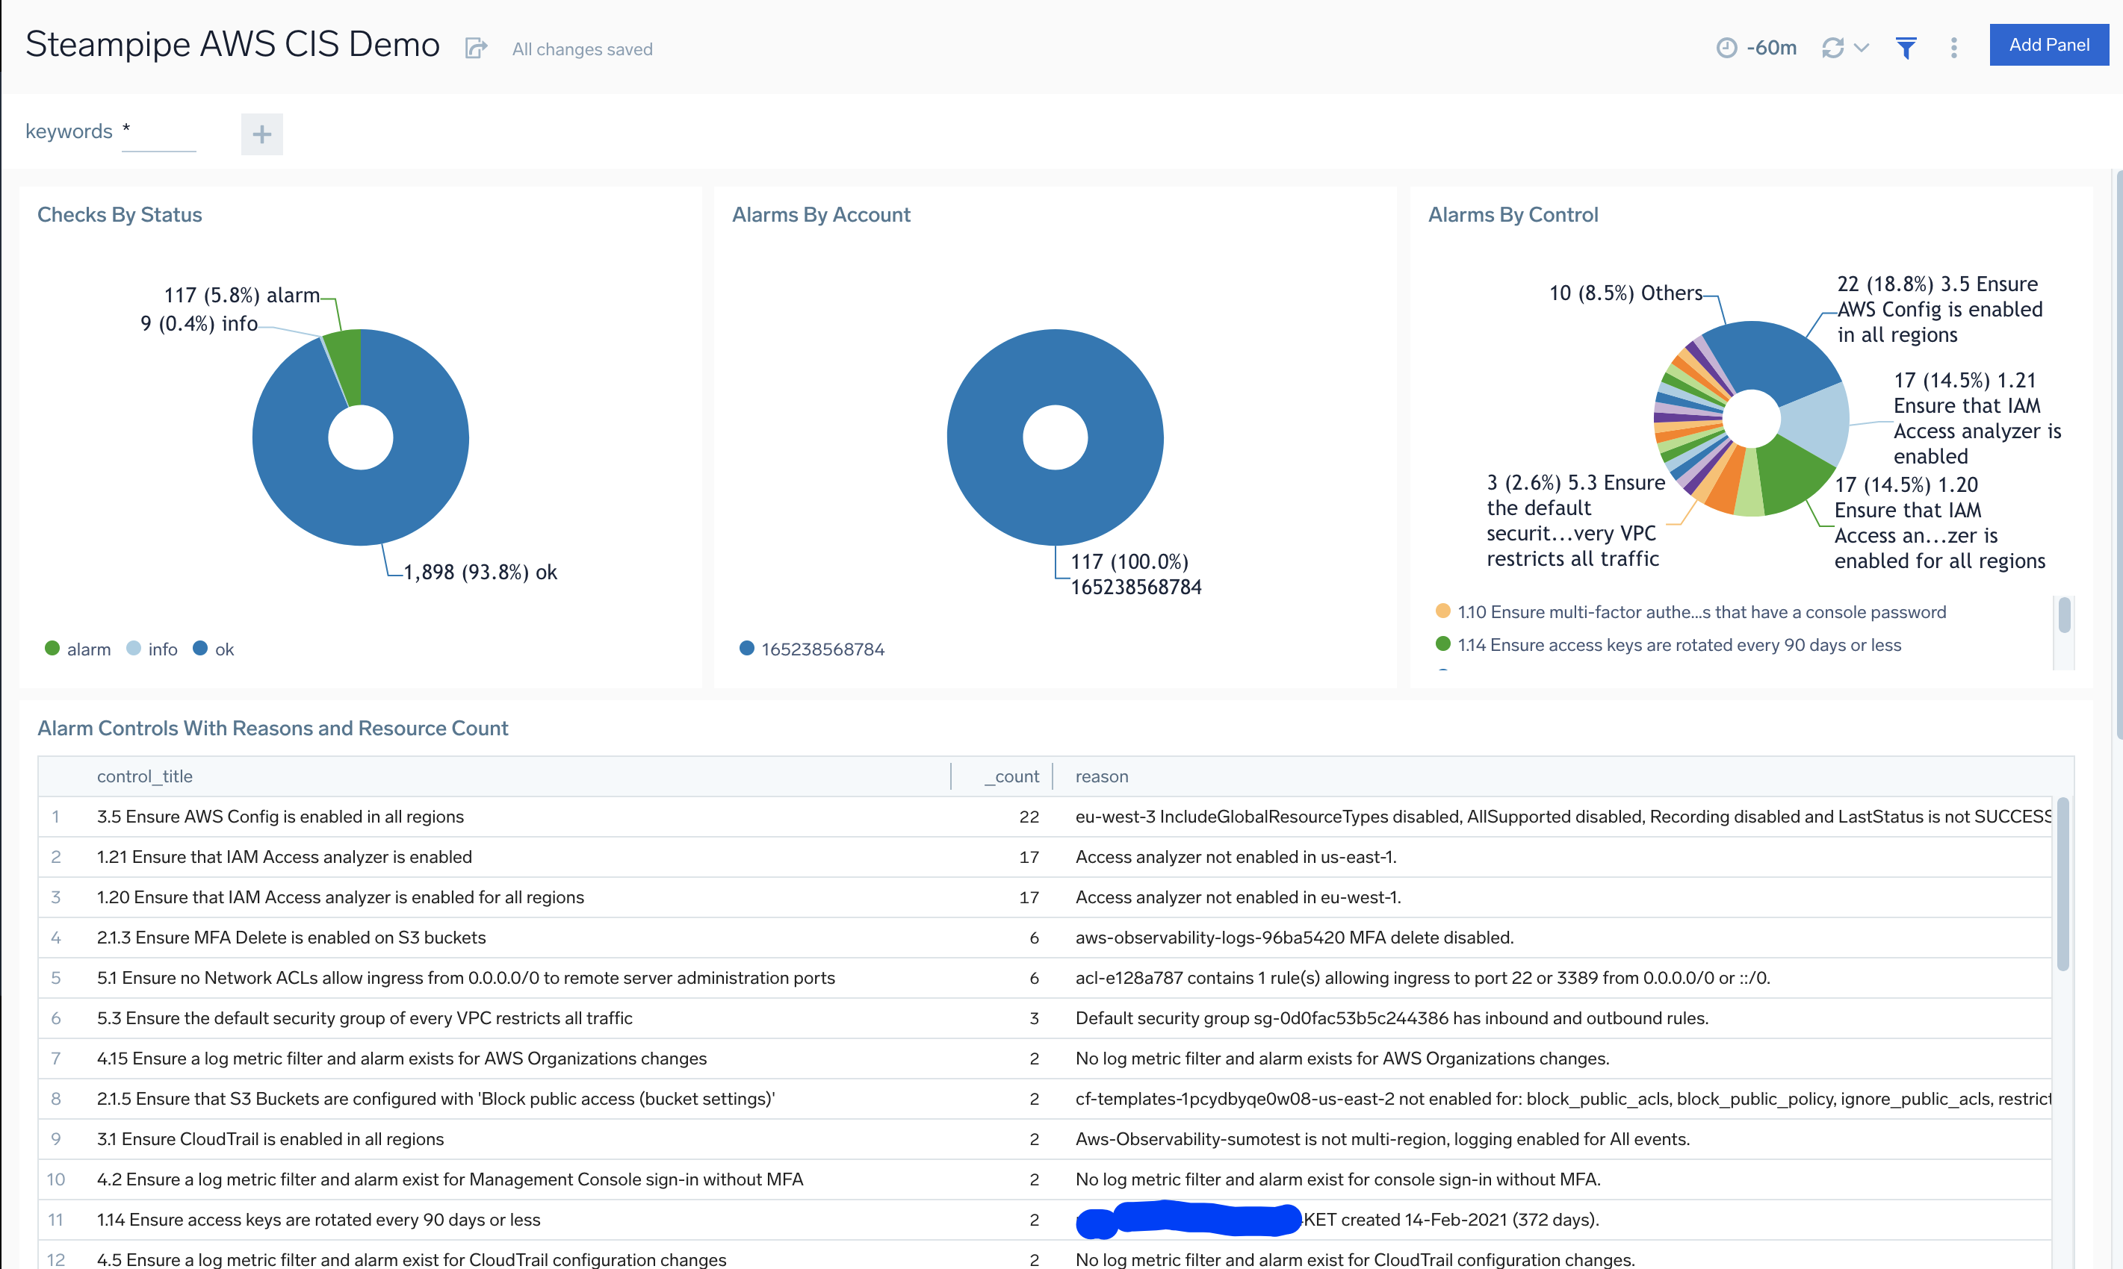The image size is (2123, 1269).
Task: Click the refresh dashboard icon
Action: (1832, 48)
